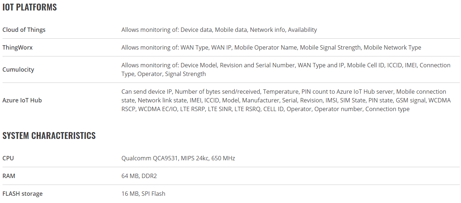Viewport: 461px width, 203px height.
Task: Click 'Mobile Signal Strength' in ThingWorx row
Action: 330,47
